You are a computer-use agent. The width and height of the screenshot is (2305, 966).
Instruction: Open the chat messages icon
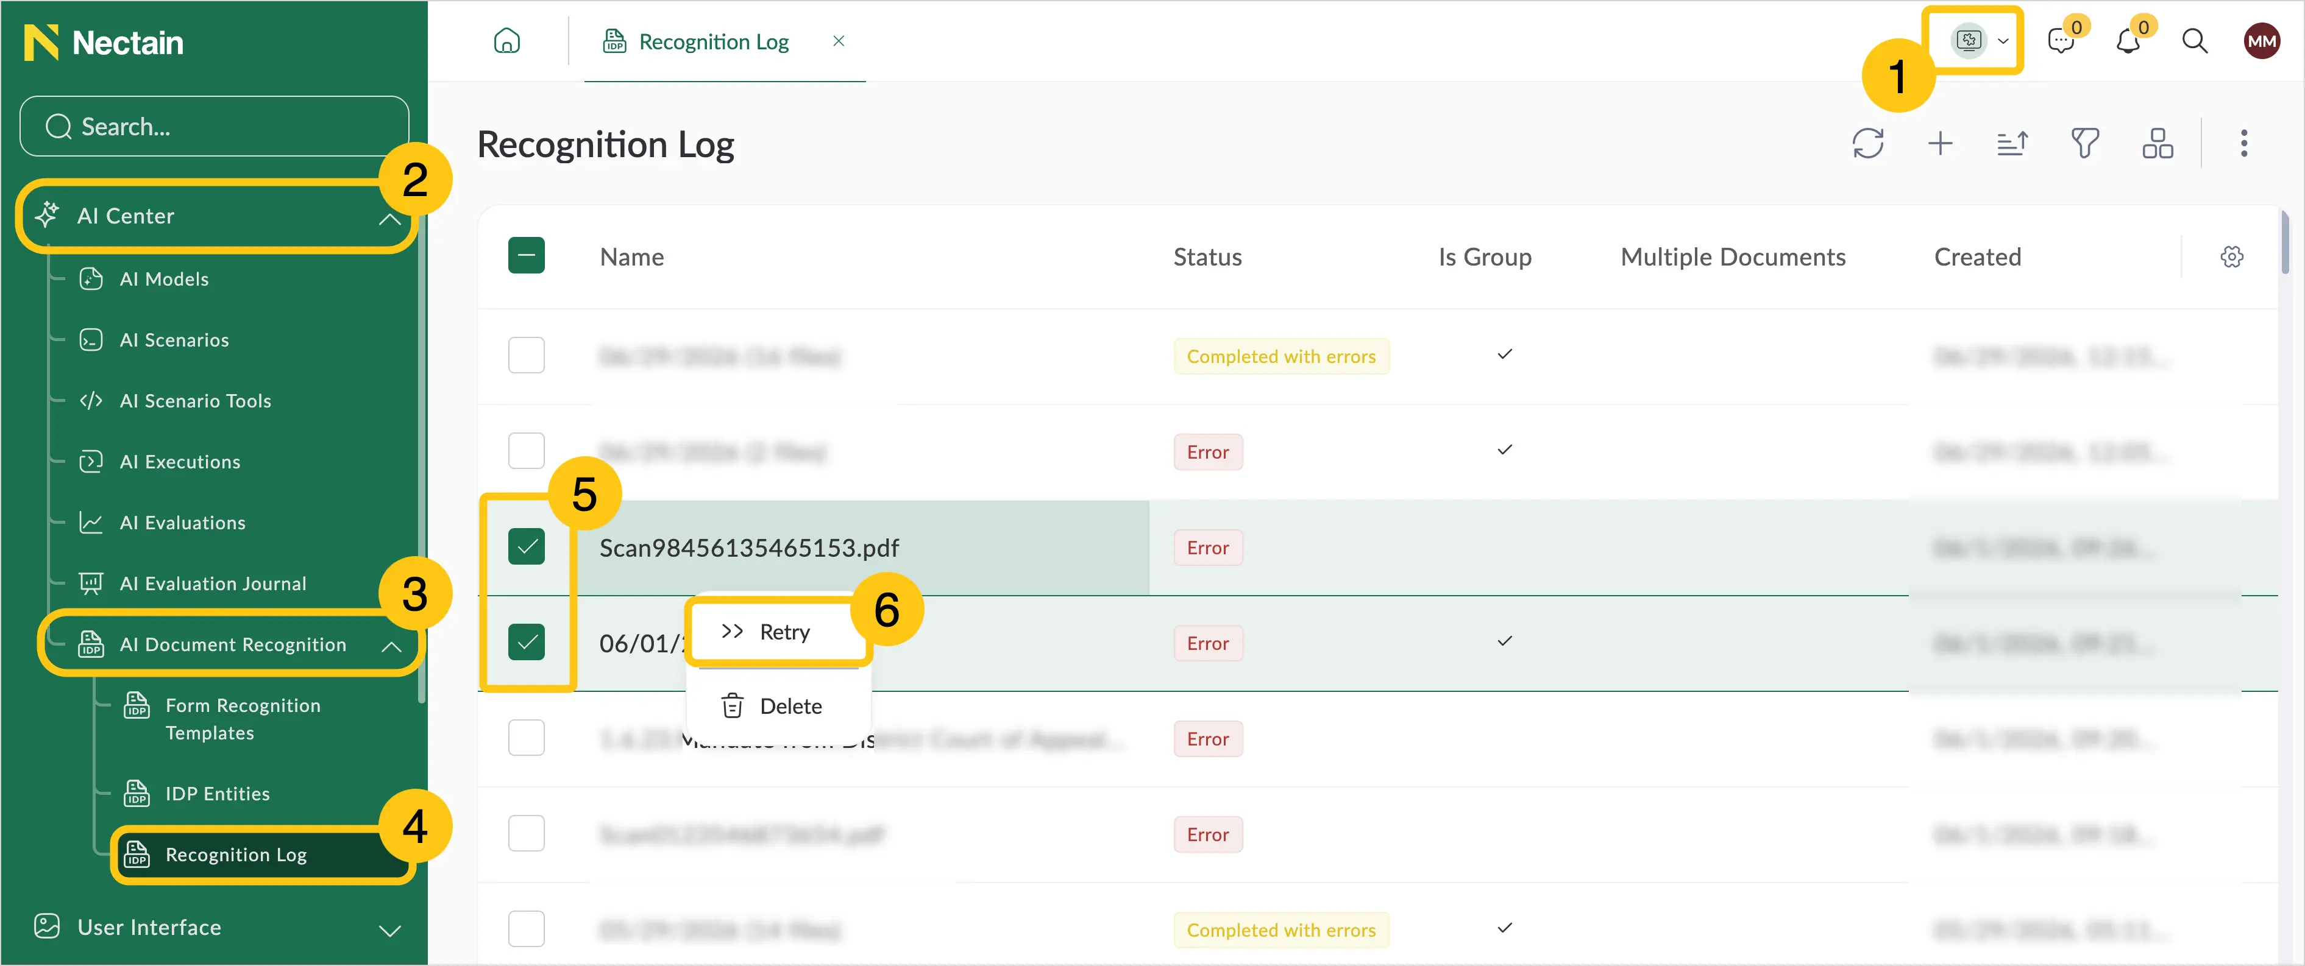tap(2061, 41)
